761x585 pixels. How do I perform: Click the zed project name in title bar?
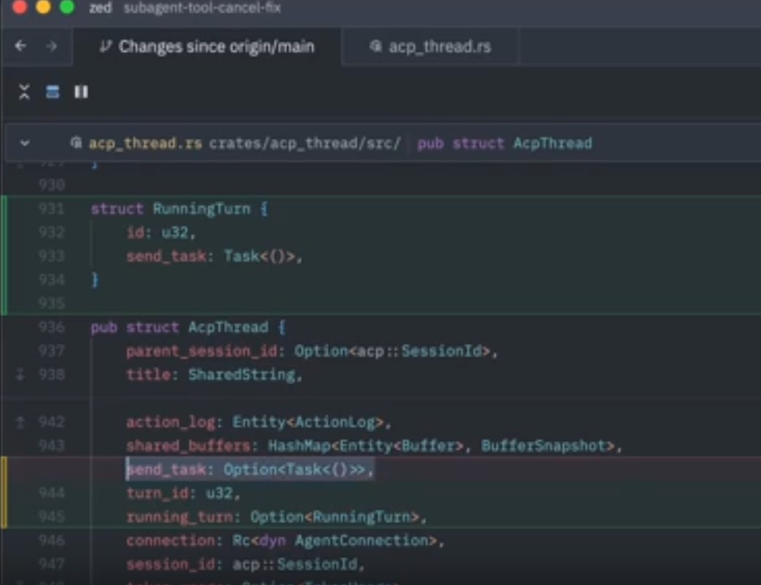(x=100, y=8)
